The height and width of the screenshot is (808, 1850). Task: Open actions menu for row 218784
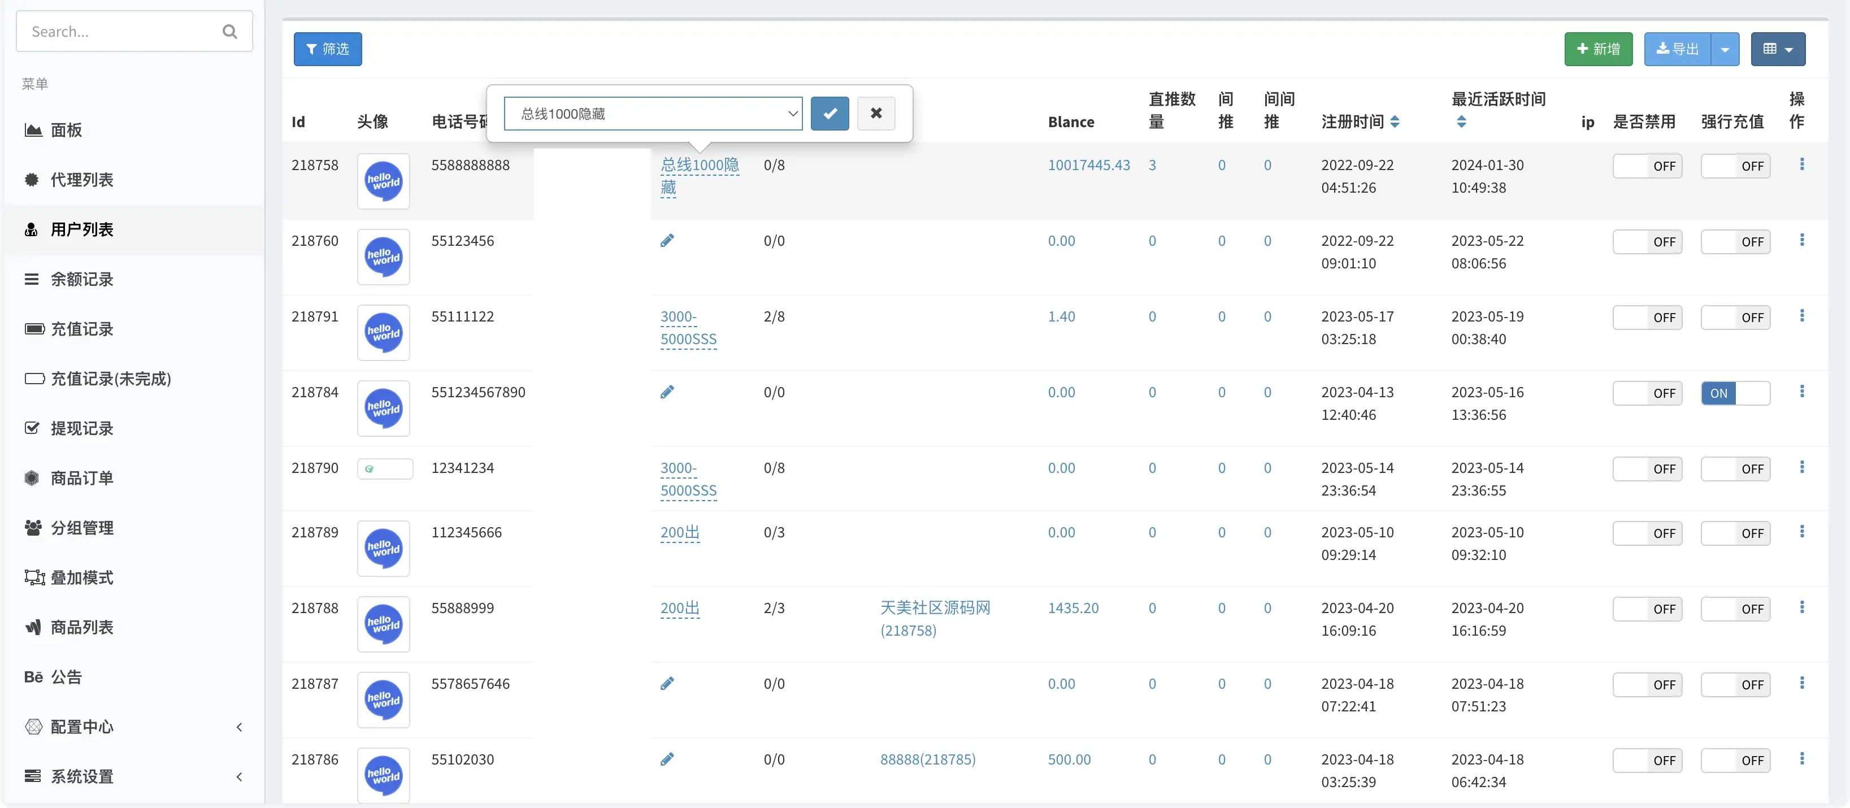[x=1802, y=392]
